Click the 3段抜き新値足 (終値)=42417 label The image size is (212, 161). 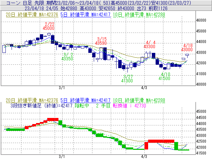click(41, 105)
